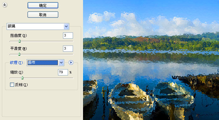
Task: Open the 纹理 画布 texture dropdown
Action: click(x=45, y=63)
